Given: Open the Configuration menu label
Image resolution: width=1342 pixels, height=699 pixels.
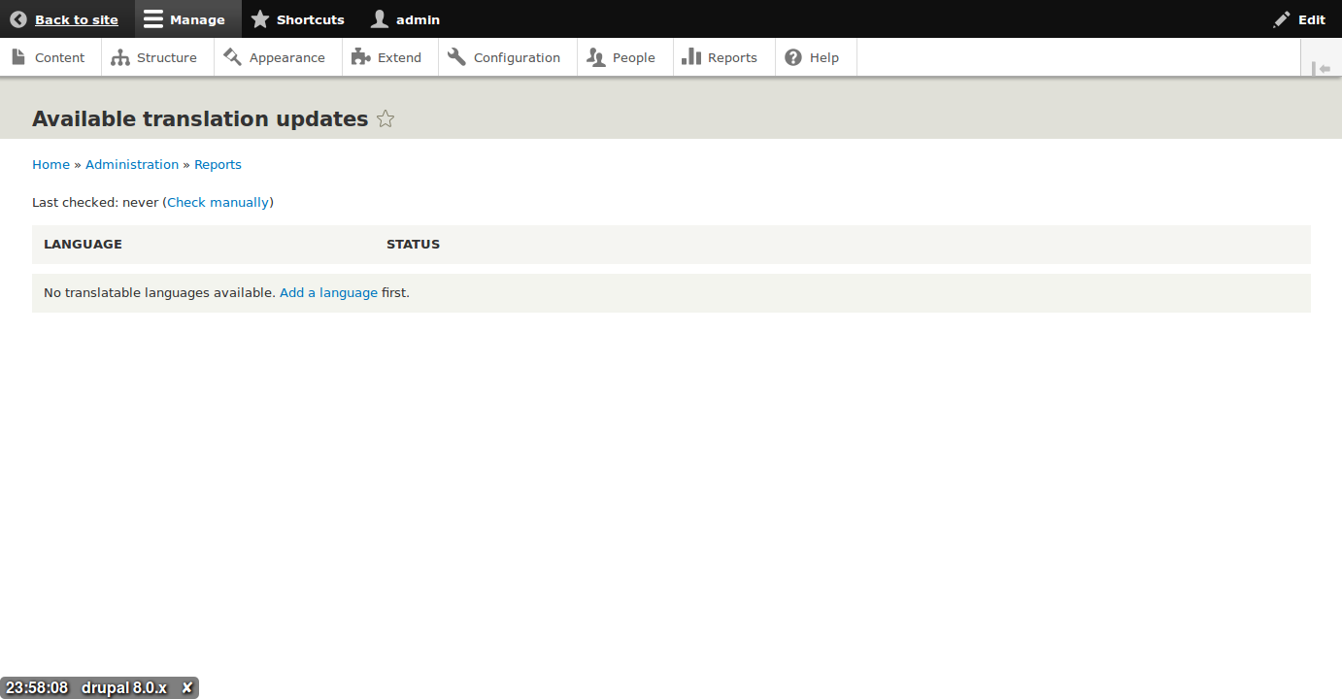Looking at the screenshot, I should [x=518, y=57].
